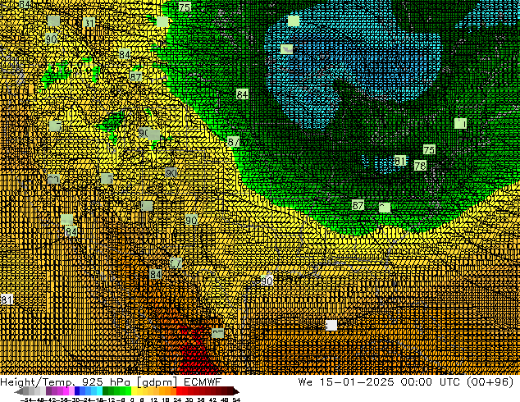Pick the purple swatch above -42 in legend
Viewport: 520px width, 402px height.
point(48,391)
